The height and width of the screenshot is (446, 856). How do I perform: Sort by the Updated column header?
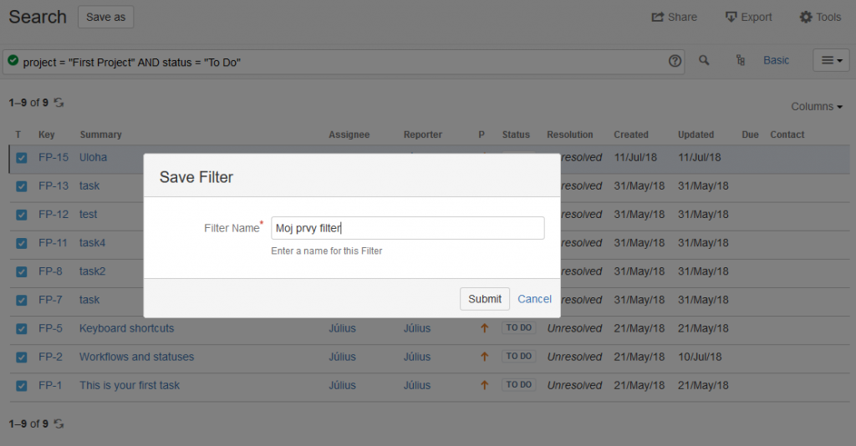pos(696,134)
